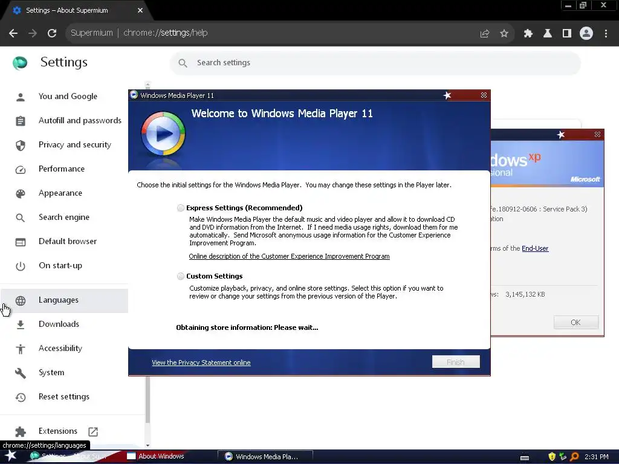
Task: Click the Media Player title bar icon
Action: [x=134, y=95]
